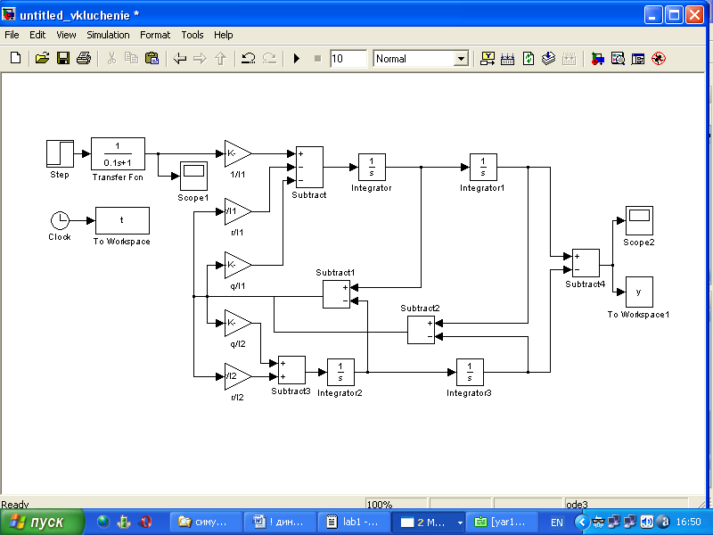713x535 pixels.
Task: Open the Tools menu
Action: point(192,35)
